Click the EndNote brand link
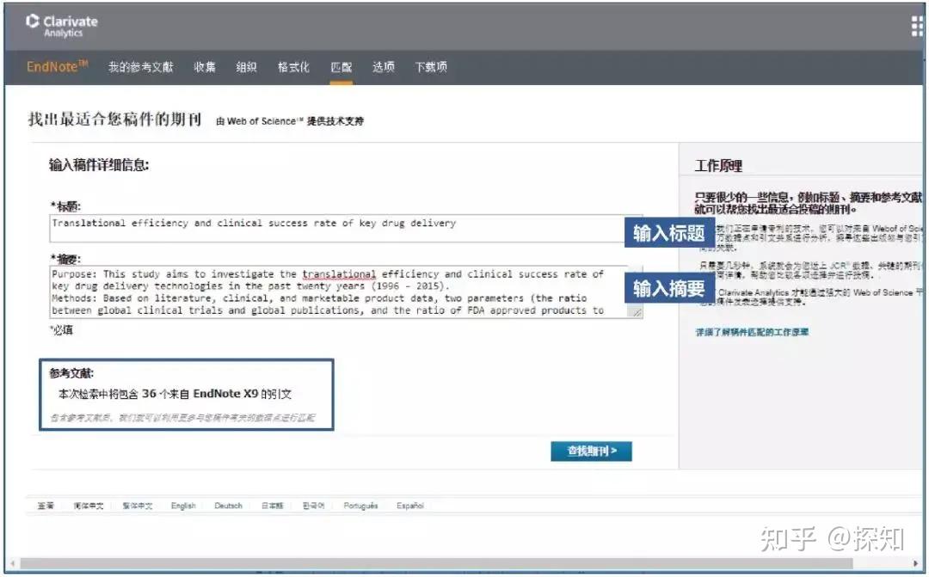 tap(57, 66)
